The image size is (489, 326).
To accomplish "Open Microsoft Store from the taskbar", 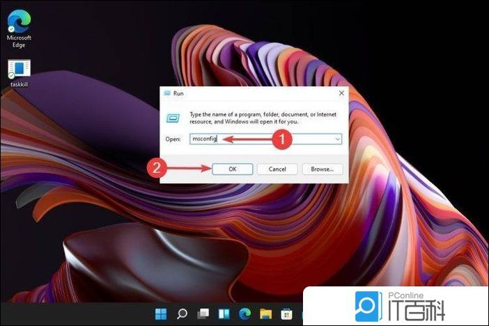I will 286,314.
